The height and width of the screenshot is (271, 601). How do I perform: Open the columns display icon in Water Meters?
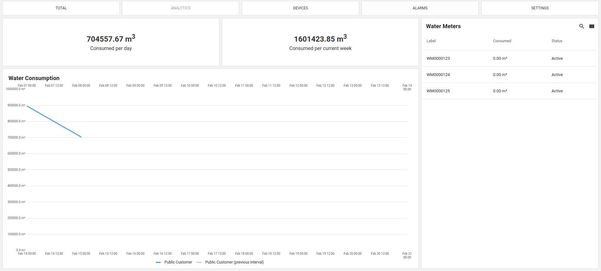[x=592, y=26]
